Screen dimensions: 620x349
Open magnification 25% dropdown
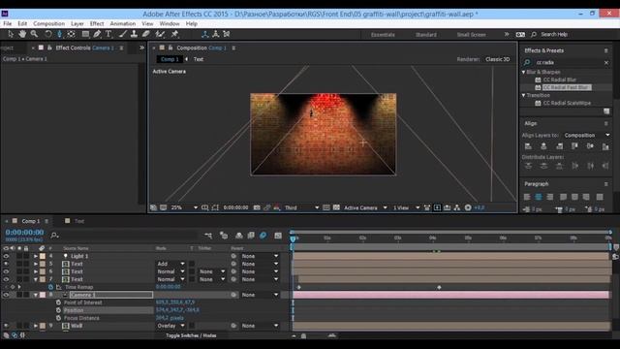[x=184, y=207]
